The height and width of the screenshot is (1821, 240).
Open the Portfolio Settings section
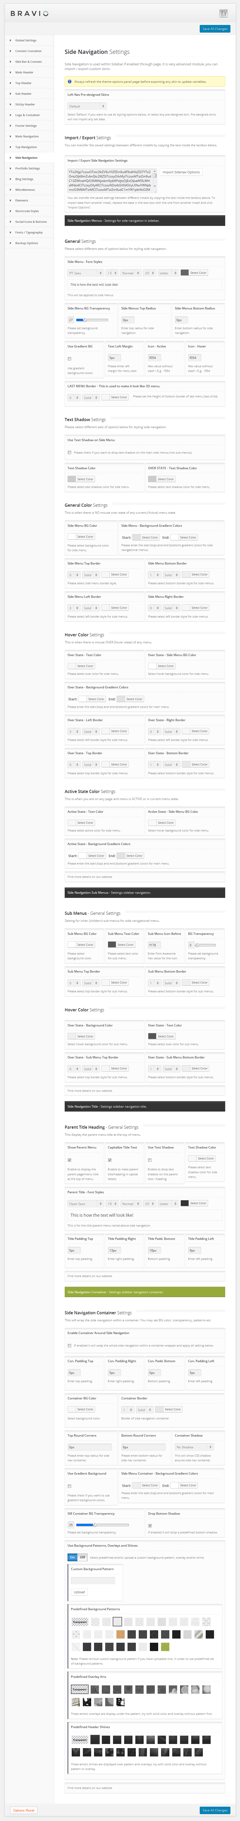(x=28, y=168)
